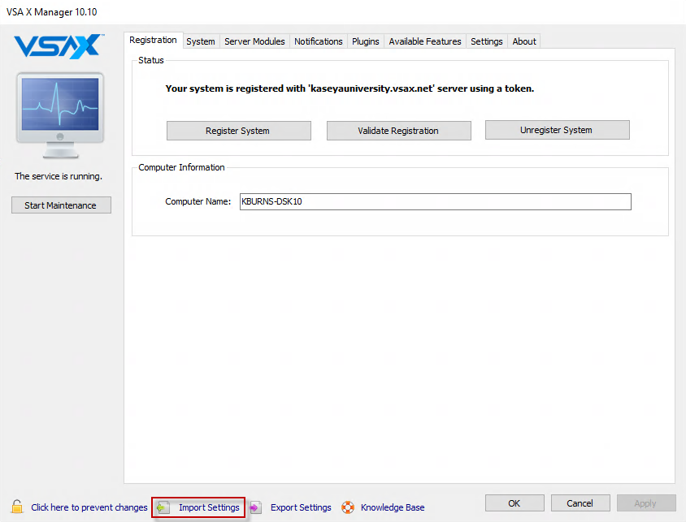Screen dimensions: 686x522
Task: Click the Cancel button
Action: point(580,503)
